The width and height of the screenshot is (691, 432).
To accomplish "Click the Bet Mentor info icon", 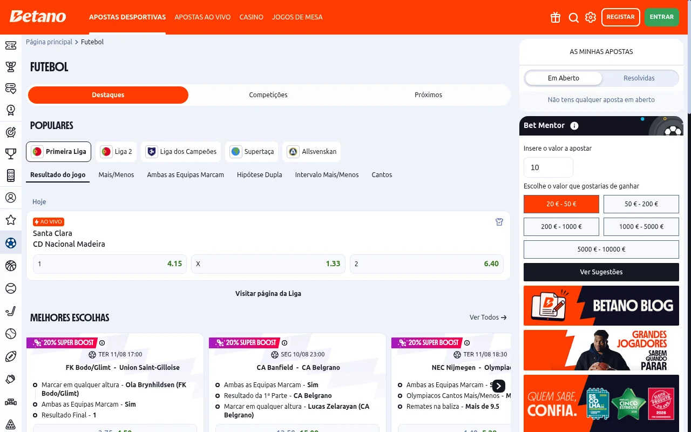I will pyautogui.click(x=574, y=125).
